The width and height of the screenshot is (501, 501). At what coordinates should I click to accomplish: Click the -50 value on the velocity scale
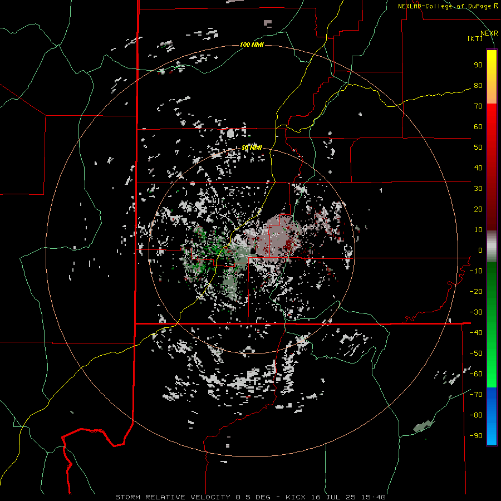coord(476,353)
